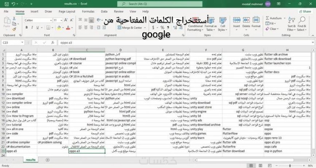Apply yellow Fill Color highlight
The width and height of the screenshot is (316, 168).
click(x=59, y=28)
